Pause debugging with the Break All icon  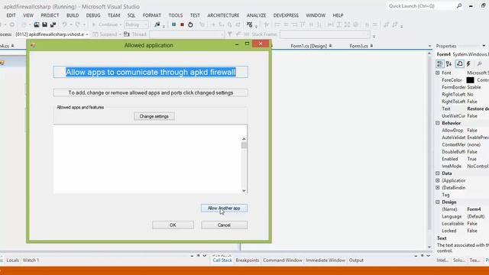coord(173,24)
